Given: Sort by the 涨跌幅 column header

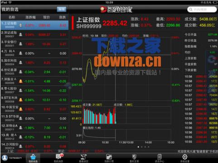Looking at the screenshot, I should pos(30,17).
